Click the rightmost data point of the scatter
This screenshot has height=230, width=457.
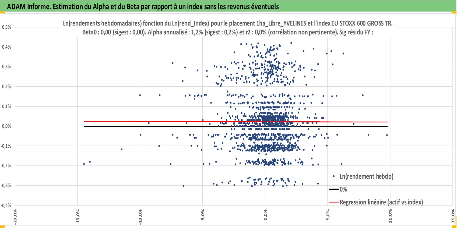387,135
